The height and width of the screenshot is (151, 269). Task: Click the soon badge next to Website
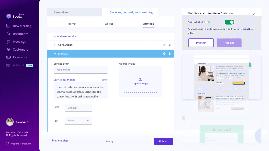point(29,65)
